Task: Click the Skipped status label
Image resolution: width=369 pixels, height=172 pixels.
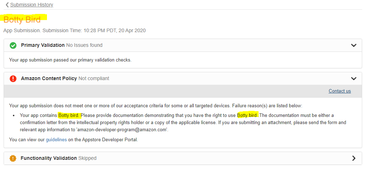Action: pyautogui.click(x=87, y=158)
